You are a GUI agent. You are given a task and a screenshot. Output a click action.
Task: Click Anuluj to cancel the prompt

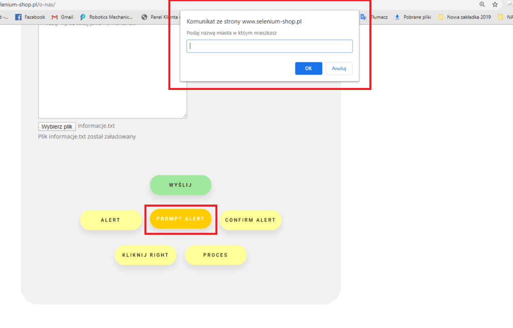pyautogui.click(x=339, y=68)
